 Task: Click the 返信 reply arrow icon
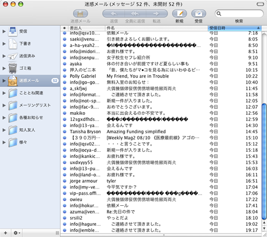(113, 13)
